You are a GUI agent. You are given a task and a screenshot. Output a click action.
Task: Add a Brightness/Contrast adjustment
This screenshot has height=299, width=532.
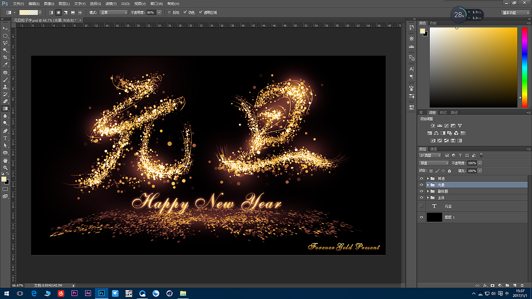[x=433, y=125]
